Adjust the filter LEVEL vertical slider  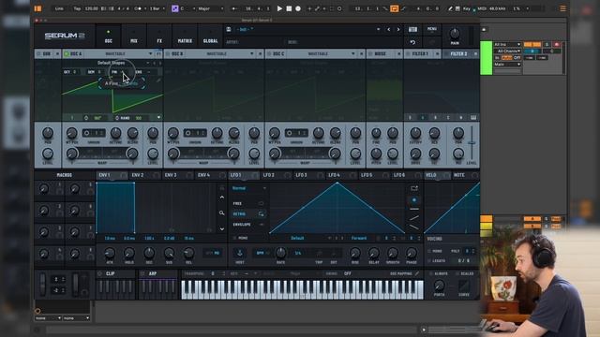(x=472, y=143)
